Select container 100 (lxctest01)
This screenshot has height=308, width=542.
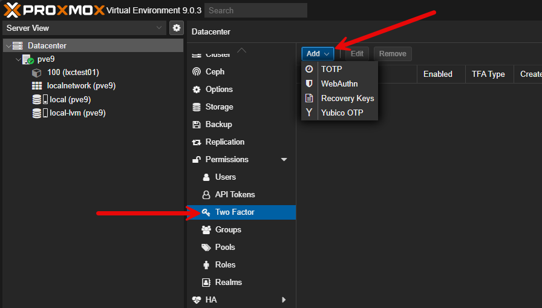(x=73, y=72)
